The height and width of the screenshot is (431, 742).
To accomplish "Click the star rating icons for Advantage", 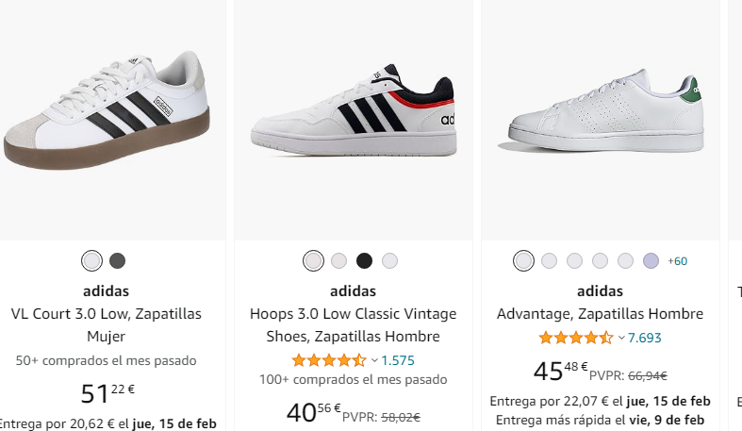I will [x=576, y=338].
